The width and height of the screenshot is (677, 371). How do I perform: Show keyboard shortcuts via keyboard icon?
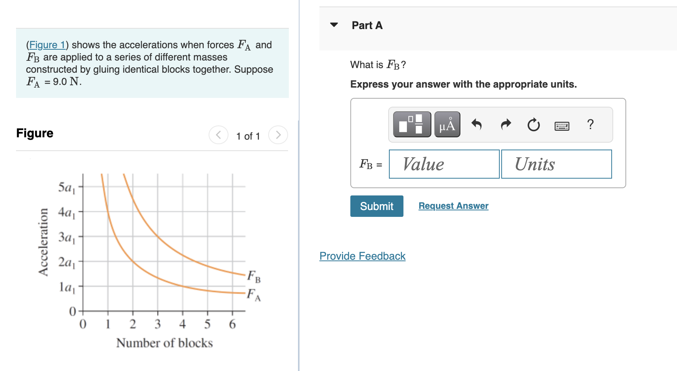point(562,126)
